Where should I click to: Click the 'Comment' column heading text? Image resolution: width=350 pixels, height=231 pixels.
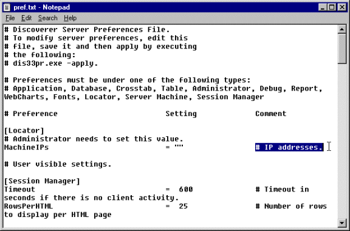click(x=271, y=114)
